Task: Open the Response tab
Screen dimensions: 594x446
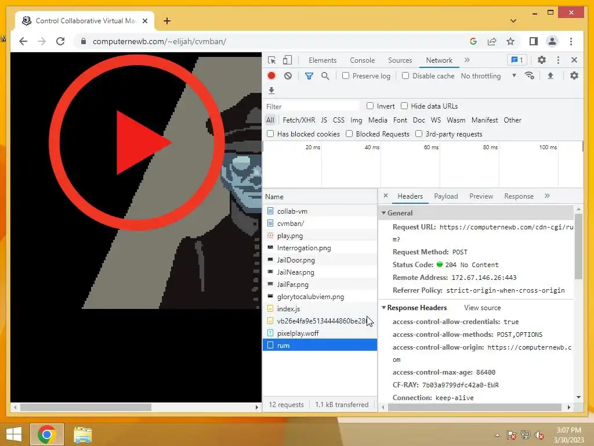Action: [519, 196]
